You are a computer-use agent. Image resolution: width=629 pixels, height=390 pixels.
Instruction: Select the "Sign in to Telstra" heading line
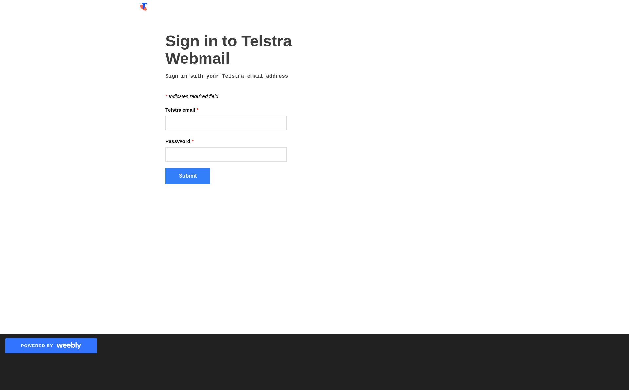(228, 41)
